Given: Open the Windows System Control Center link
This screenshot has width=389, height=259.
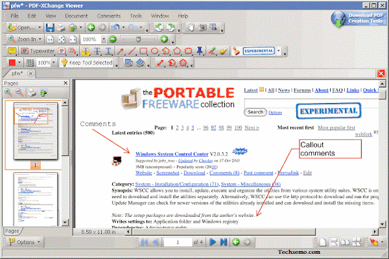Looking at the screenshot, I should (x=172, y=154).
